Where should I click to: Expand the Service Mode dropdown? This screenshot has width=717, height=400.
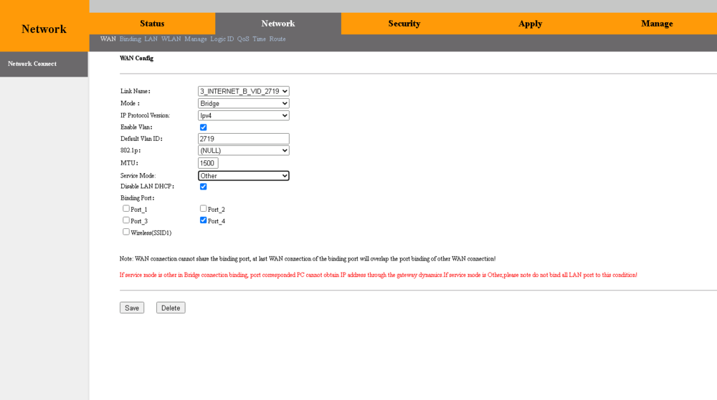coord(244,176)
